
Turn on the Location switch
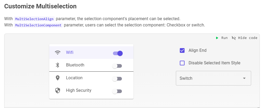click(117, 79)
